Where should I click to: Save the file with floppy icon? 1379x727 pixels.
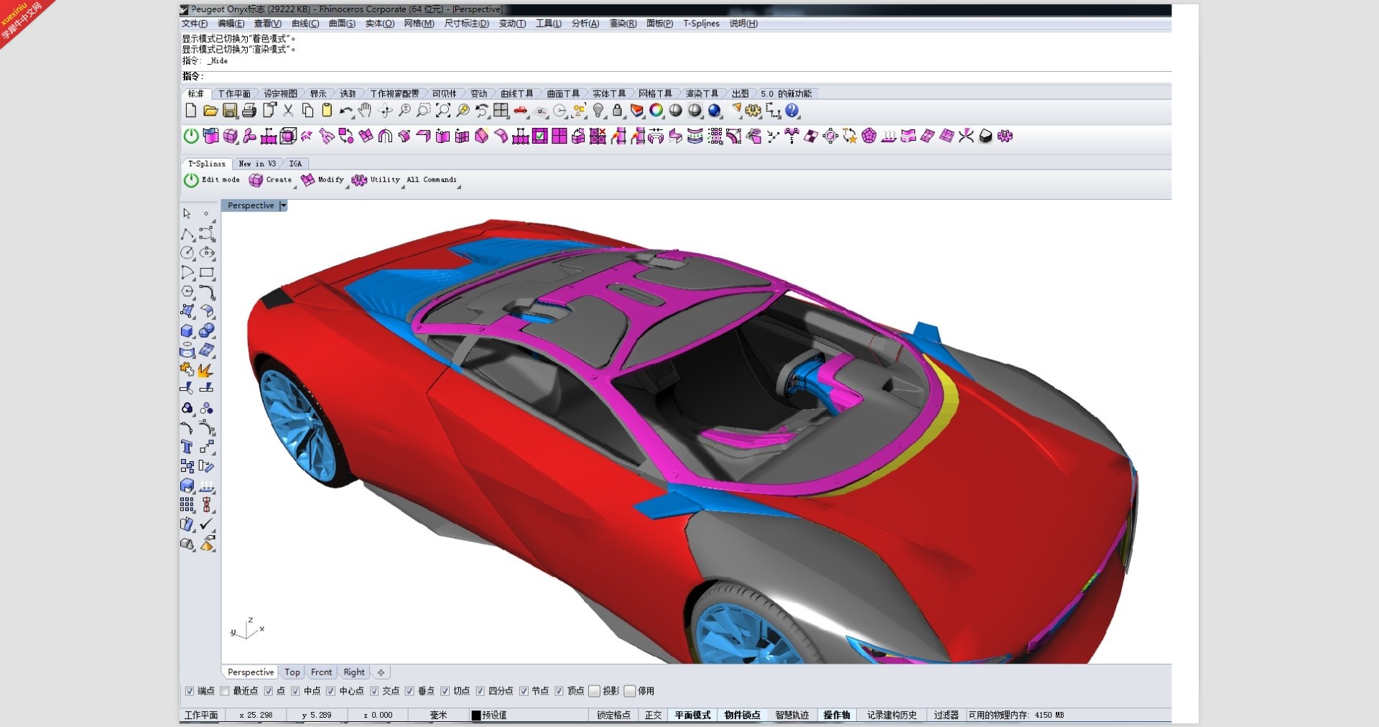(x=230, y=111)
